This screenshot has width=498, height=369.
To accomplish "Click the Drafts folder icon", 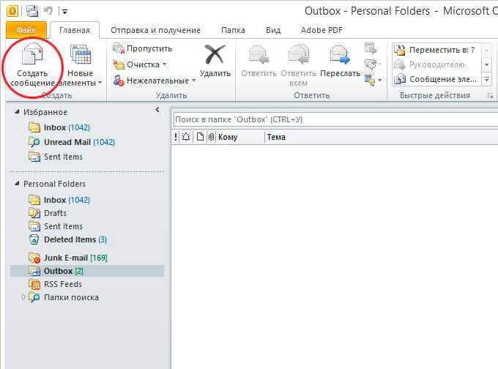I will [34, 213].
